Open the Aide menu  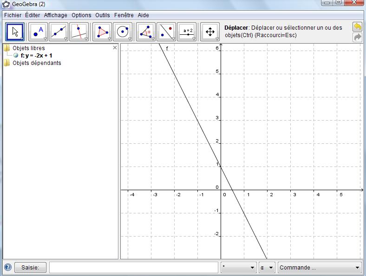coord(144,15)
